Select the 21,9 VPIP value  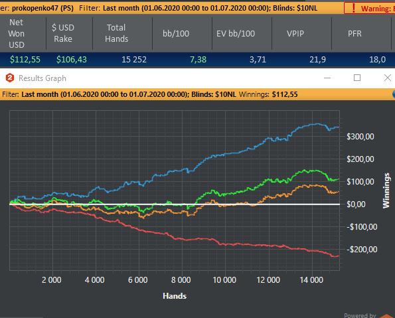pos(317,60)
